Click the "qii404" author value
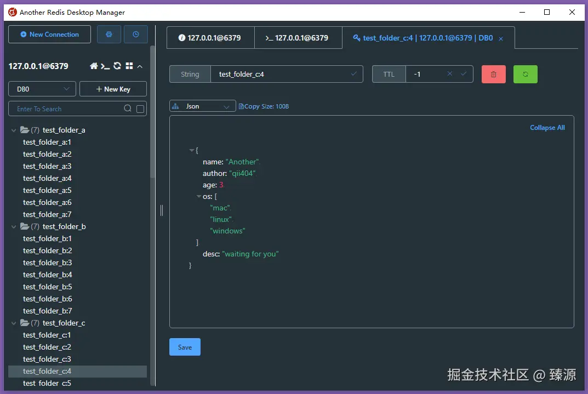This screenshot has height=394, width=588. point(242,173)
